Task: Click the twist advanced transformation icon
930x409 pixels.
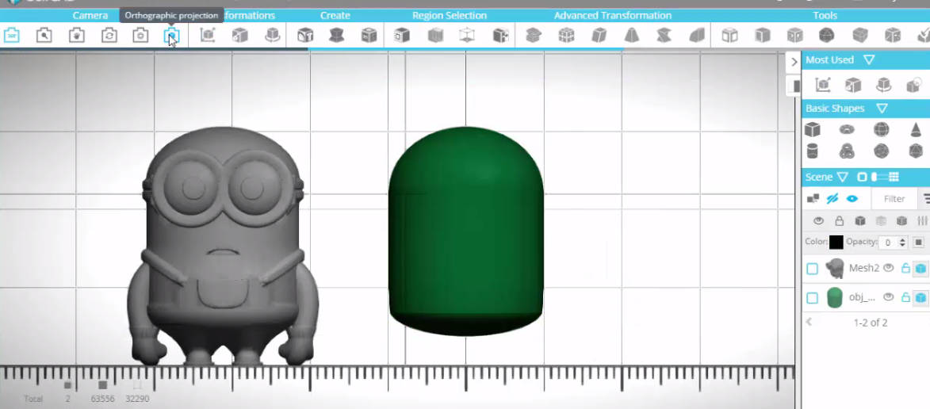Action: [x=664, y=36]
